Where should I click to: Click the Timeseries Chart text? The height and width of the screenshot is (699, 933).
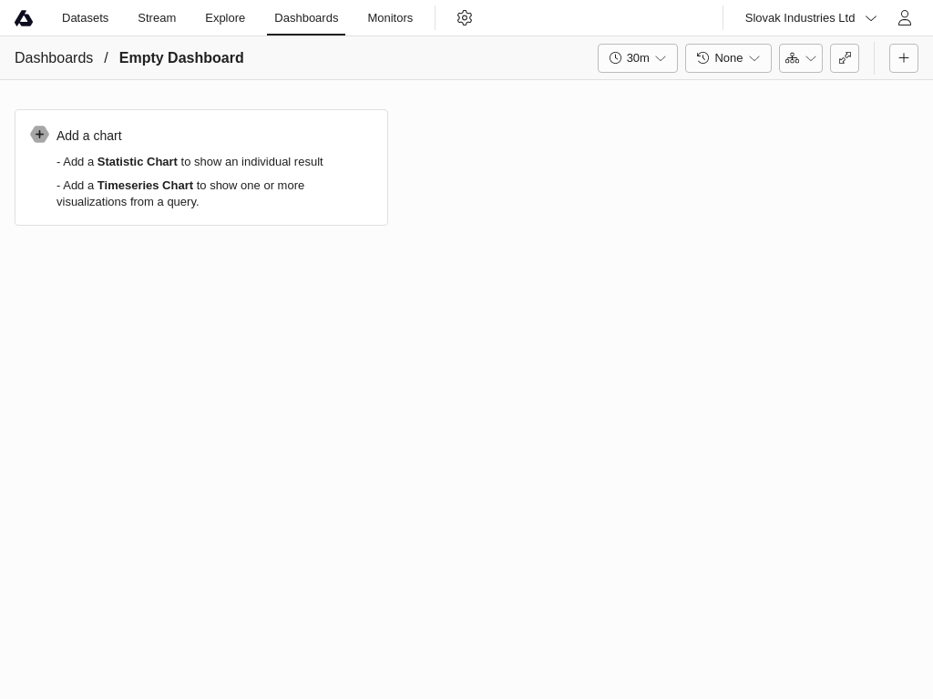pyautogui.click(x=145, y=186)
